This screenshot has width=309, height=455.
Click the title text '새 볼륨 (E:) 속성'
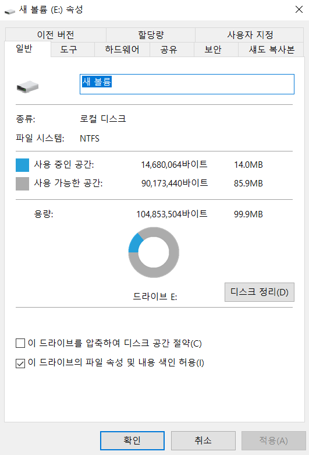click(51, 9)
